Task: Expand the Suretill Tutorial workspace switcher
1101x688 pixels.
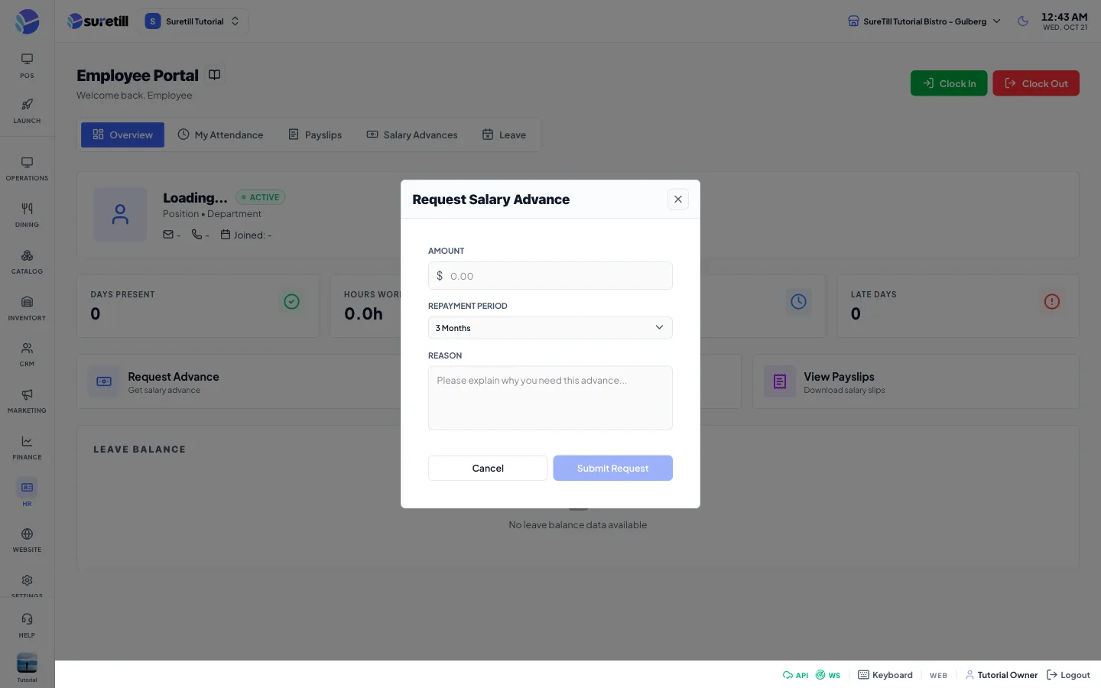Action: (x=193, y=21)
